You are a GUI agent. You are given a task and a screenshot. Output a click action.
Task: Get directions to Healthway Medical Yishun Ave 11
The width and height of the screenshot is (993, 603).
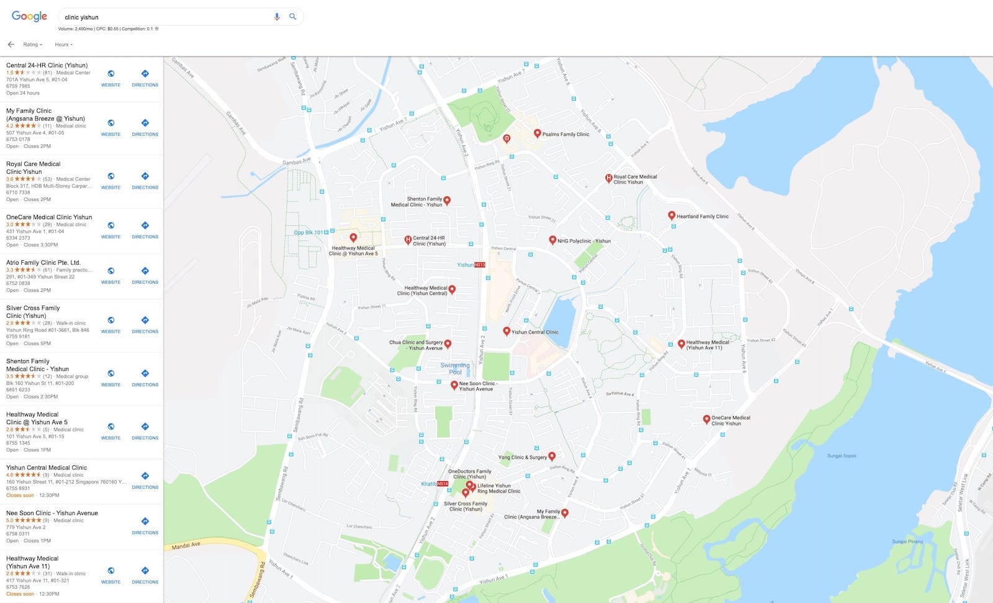coord(145,575)
